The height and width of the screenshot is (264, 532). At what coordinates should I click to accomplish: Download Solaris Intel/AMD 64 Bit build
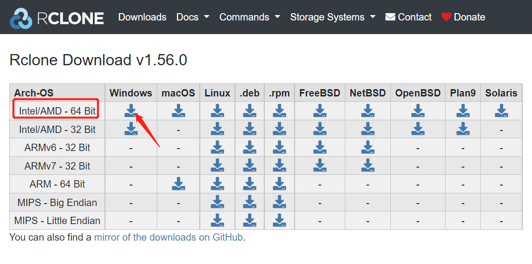pyautogui.click(x=501, y=111)
